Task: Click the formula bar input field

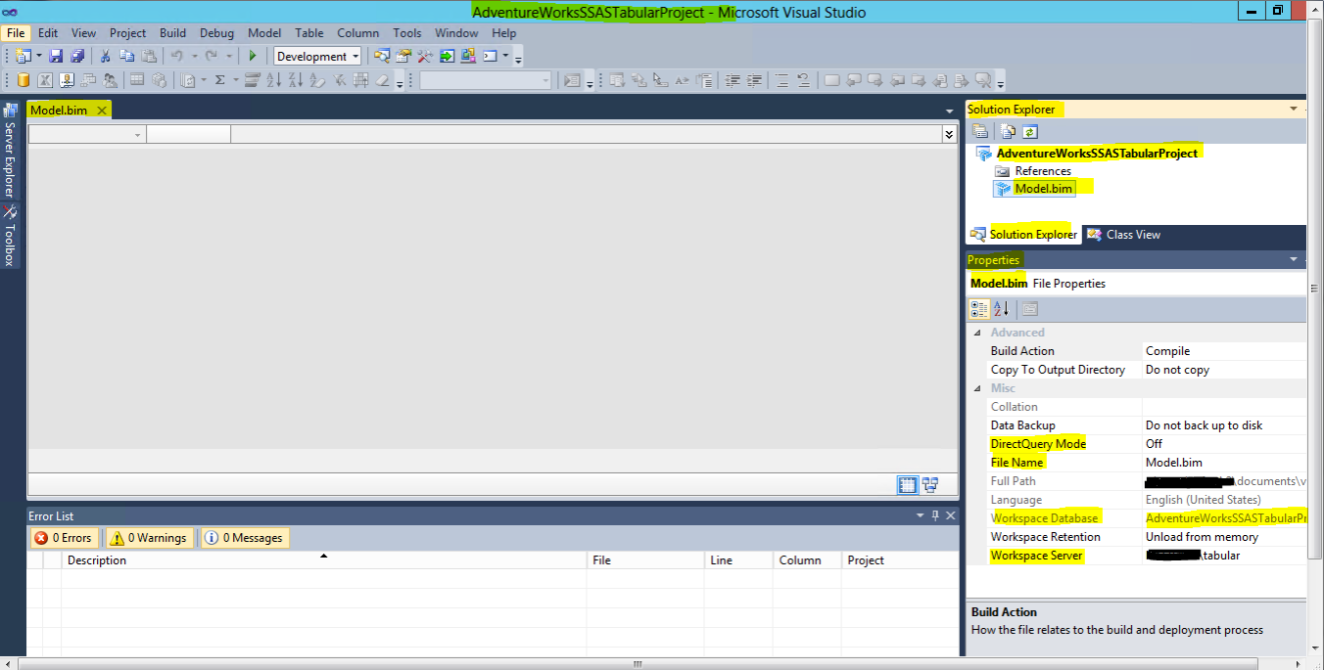Action: coord(586,134)
